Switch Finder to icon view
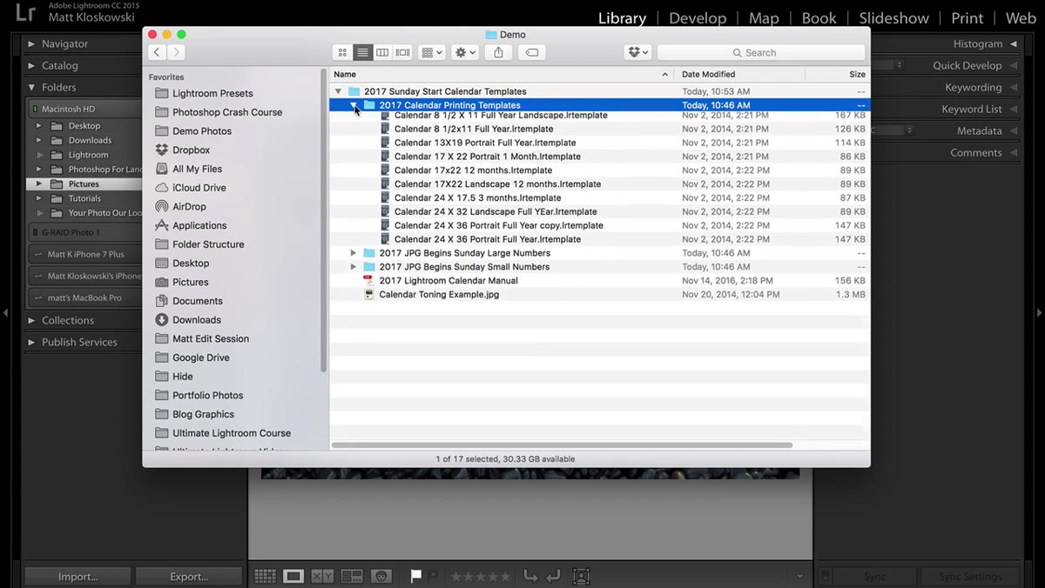The height and width of the screenshot is (588, 1045). [x=342, y=52]
